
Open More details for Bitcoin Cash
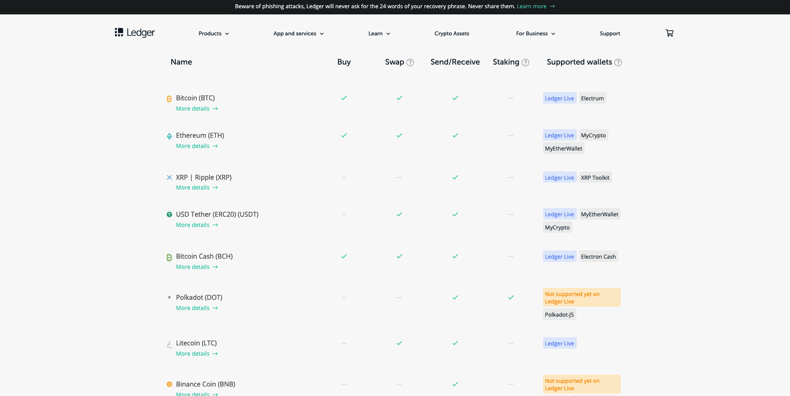pyautogui.click(x=197, y=267)
